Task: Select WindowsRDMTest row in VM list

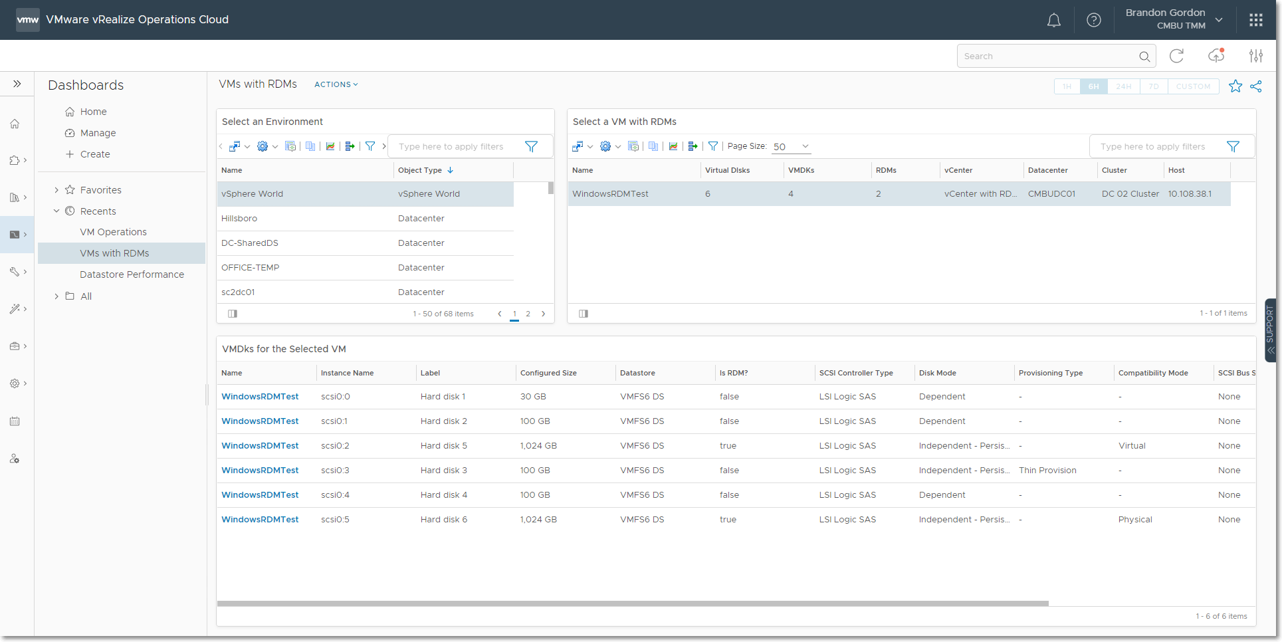Action: click(x=899, y=194)
